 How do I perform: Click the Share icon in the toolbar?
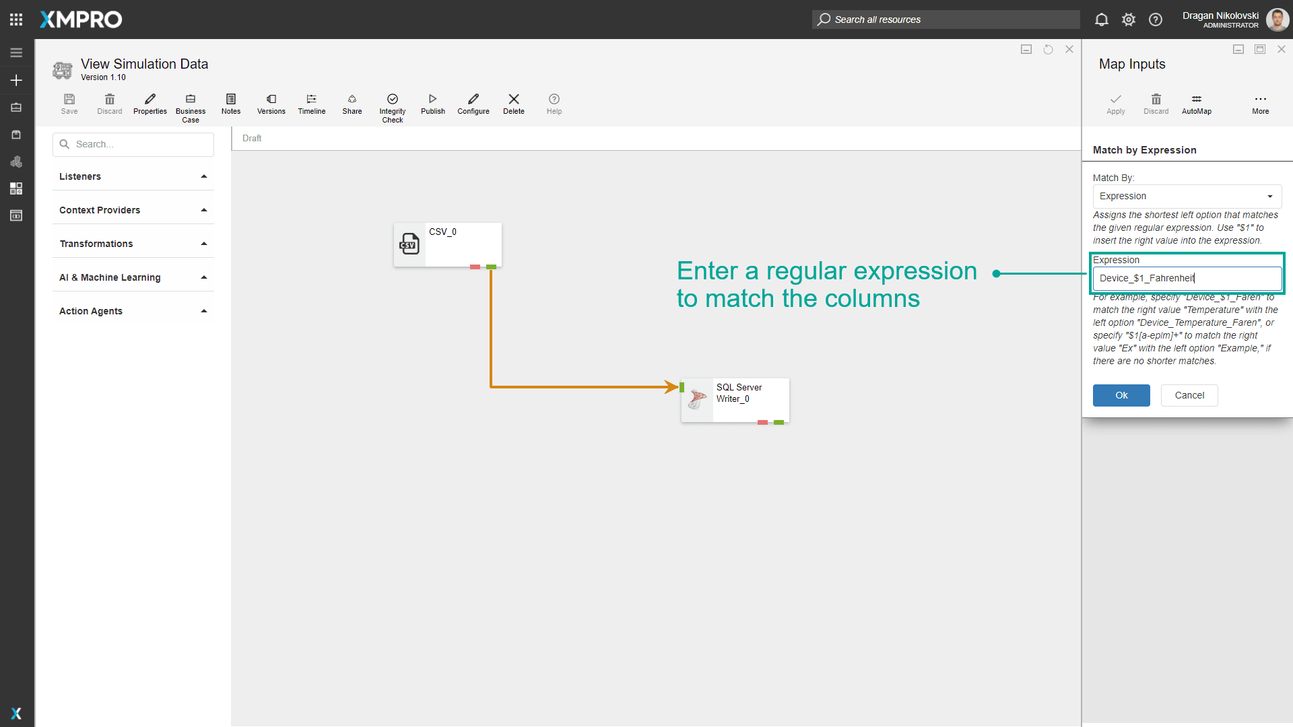click(352, 100)
